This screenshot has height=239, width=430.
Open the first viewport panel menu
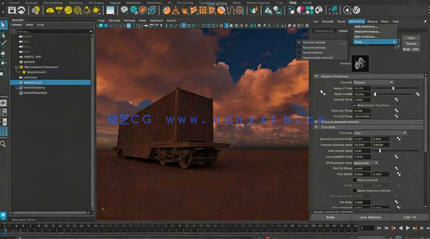(102, 21)
